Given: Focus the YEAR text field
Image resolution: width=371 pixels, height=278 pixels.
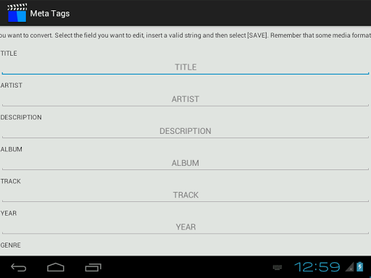Looking at the screenshot, I should click(x=185, y=227).
